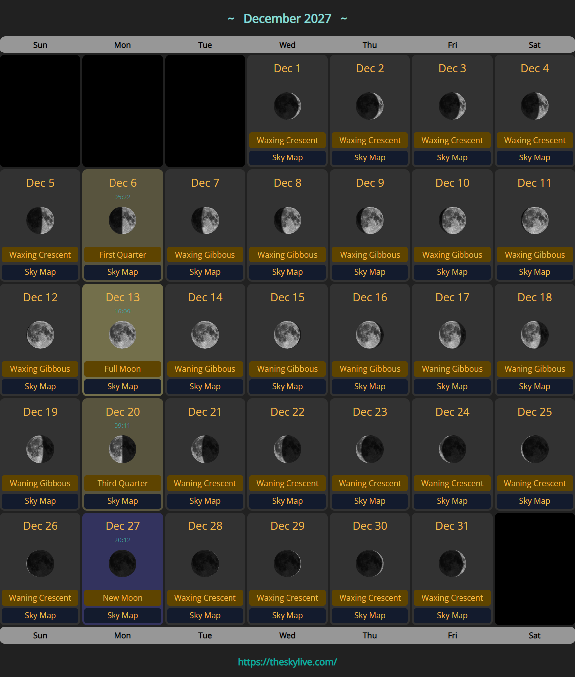Open Sky Map for Dec 31
Viewport: 575px width, 677px height.
click(x=453, y=615)
